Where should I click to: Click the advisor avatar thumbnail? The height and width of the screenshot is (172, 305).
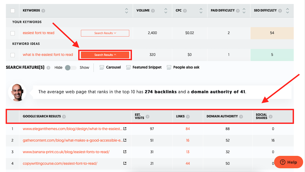coord(17,92)
